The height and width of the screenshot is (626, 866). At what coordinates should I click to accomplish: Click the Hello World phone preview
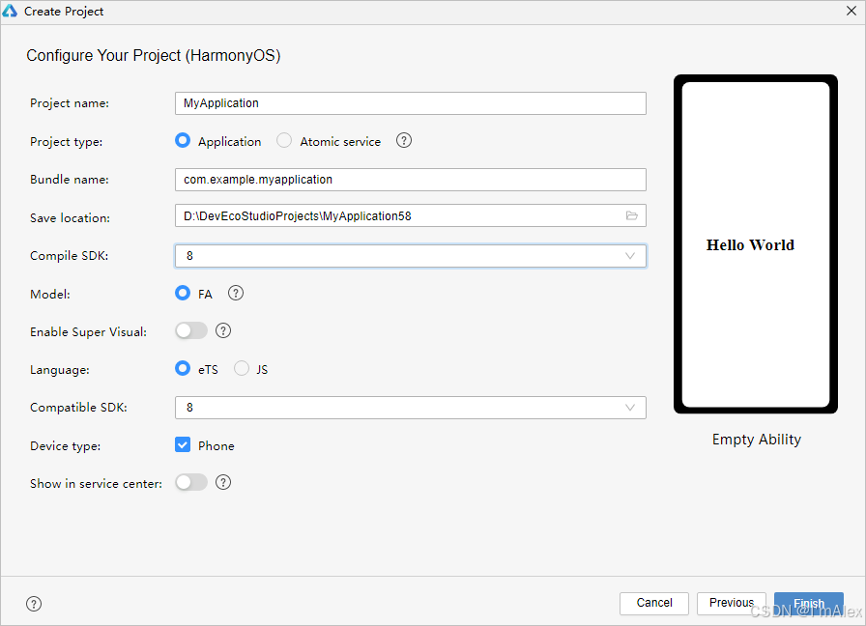[756, 244]
